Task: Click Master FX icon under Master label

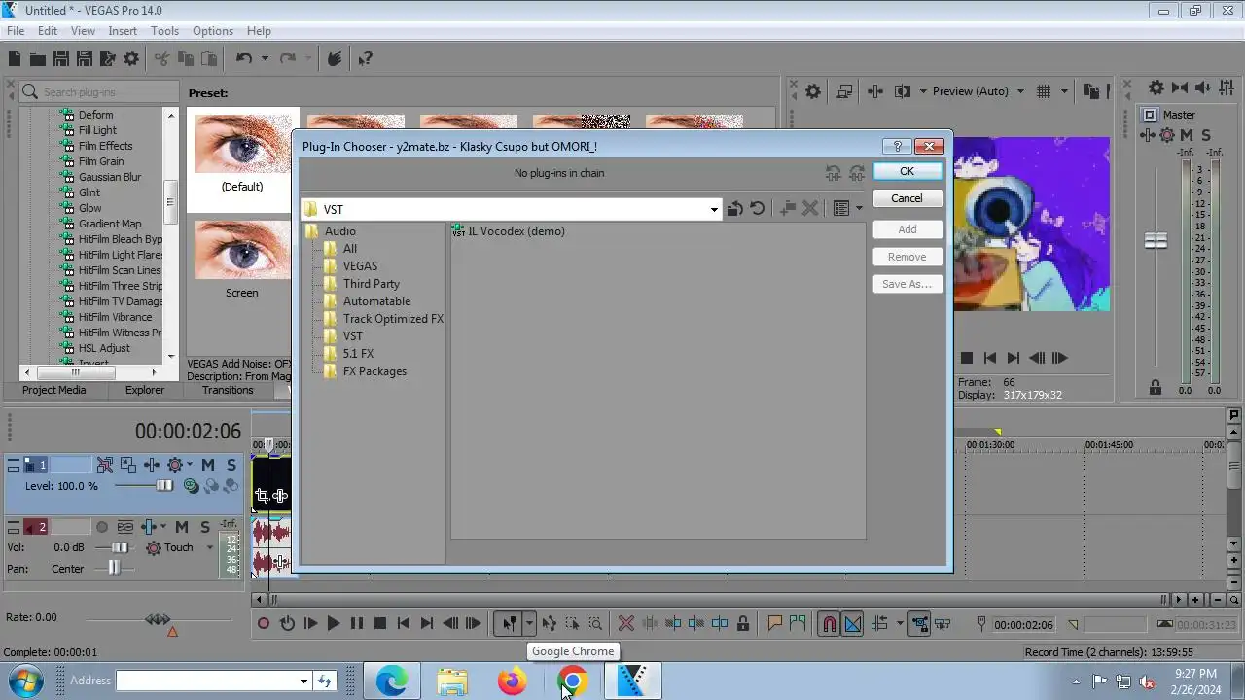Action: point(1150,135)
